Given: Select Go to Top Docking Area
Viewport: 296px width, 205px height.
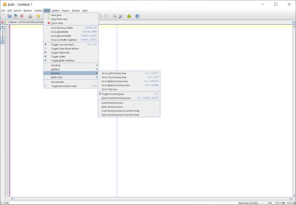Looking at the screenshot, I should click(129, 77).
